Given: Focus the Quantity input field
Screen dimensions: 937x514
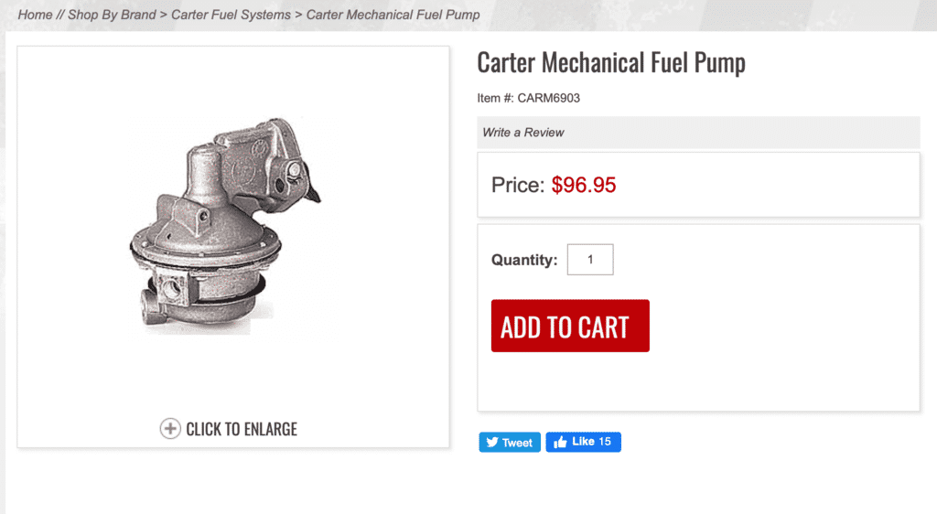Looking at the screenshot, I should (x=590, y=260).
